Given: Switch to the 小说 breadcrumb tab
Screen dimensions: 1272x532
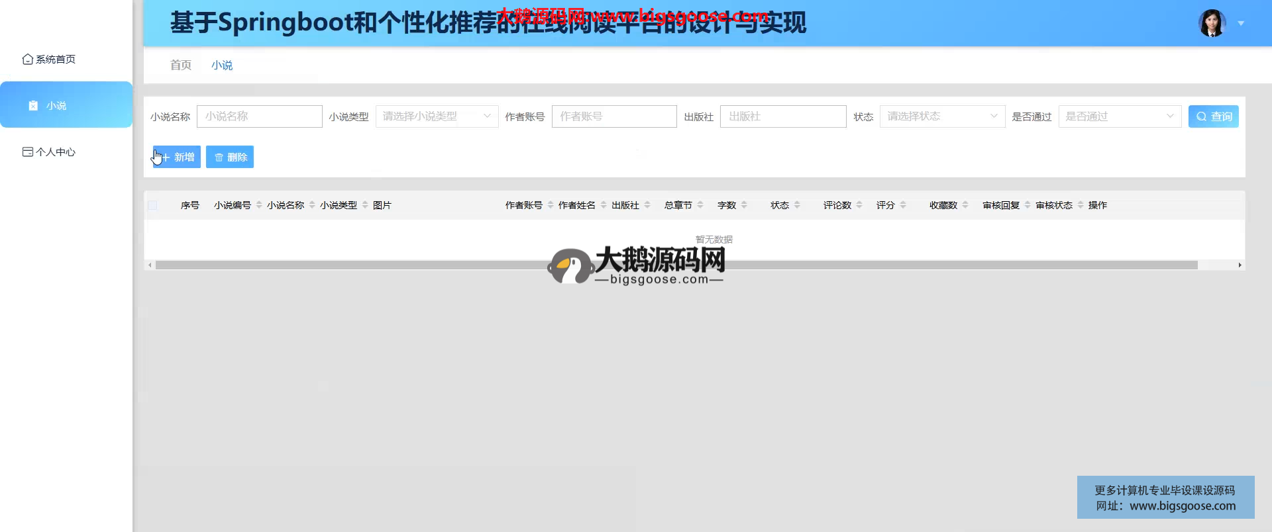Looking at the screenshot, I should click(222, 65).
